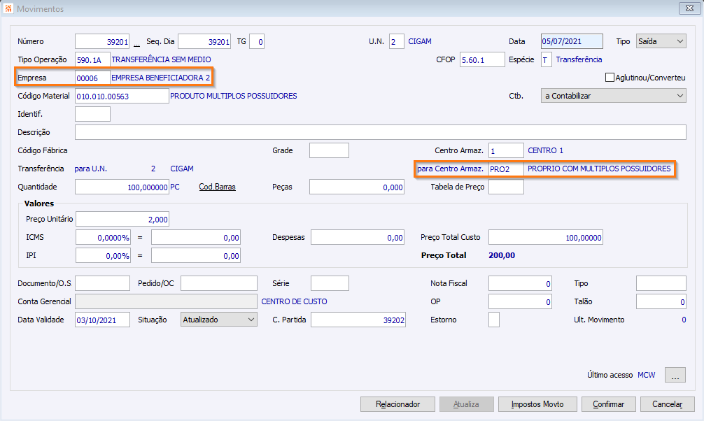The height and width of the screenshot is (421, 704).
Task: Click the Quantidade field
Action: point(122,187)
